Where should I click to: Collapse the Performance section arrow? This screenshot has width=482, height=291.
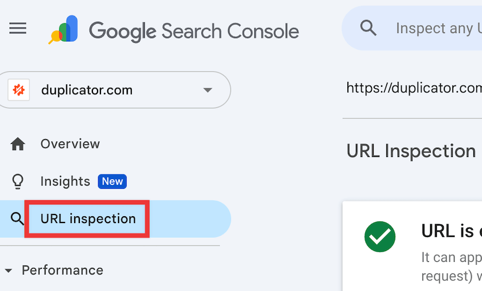[8, 270]
